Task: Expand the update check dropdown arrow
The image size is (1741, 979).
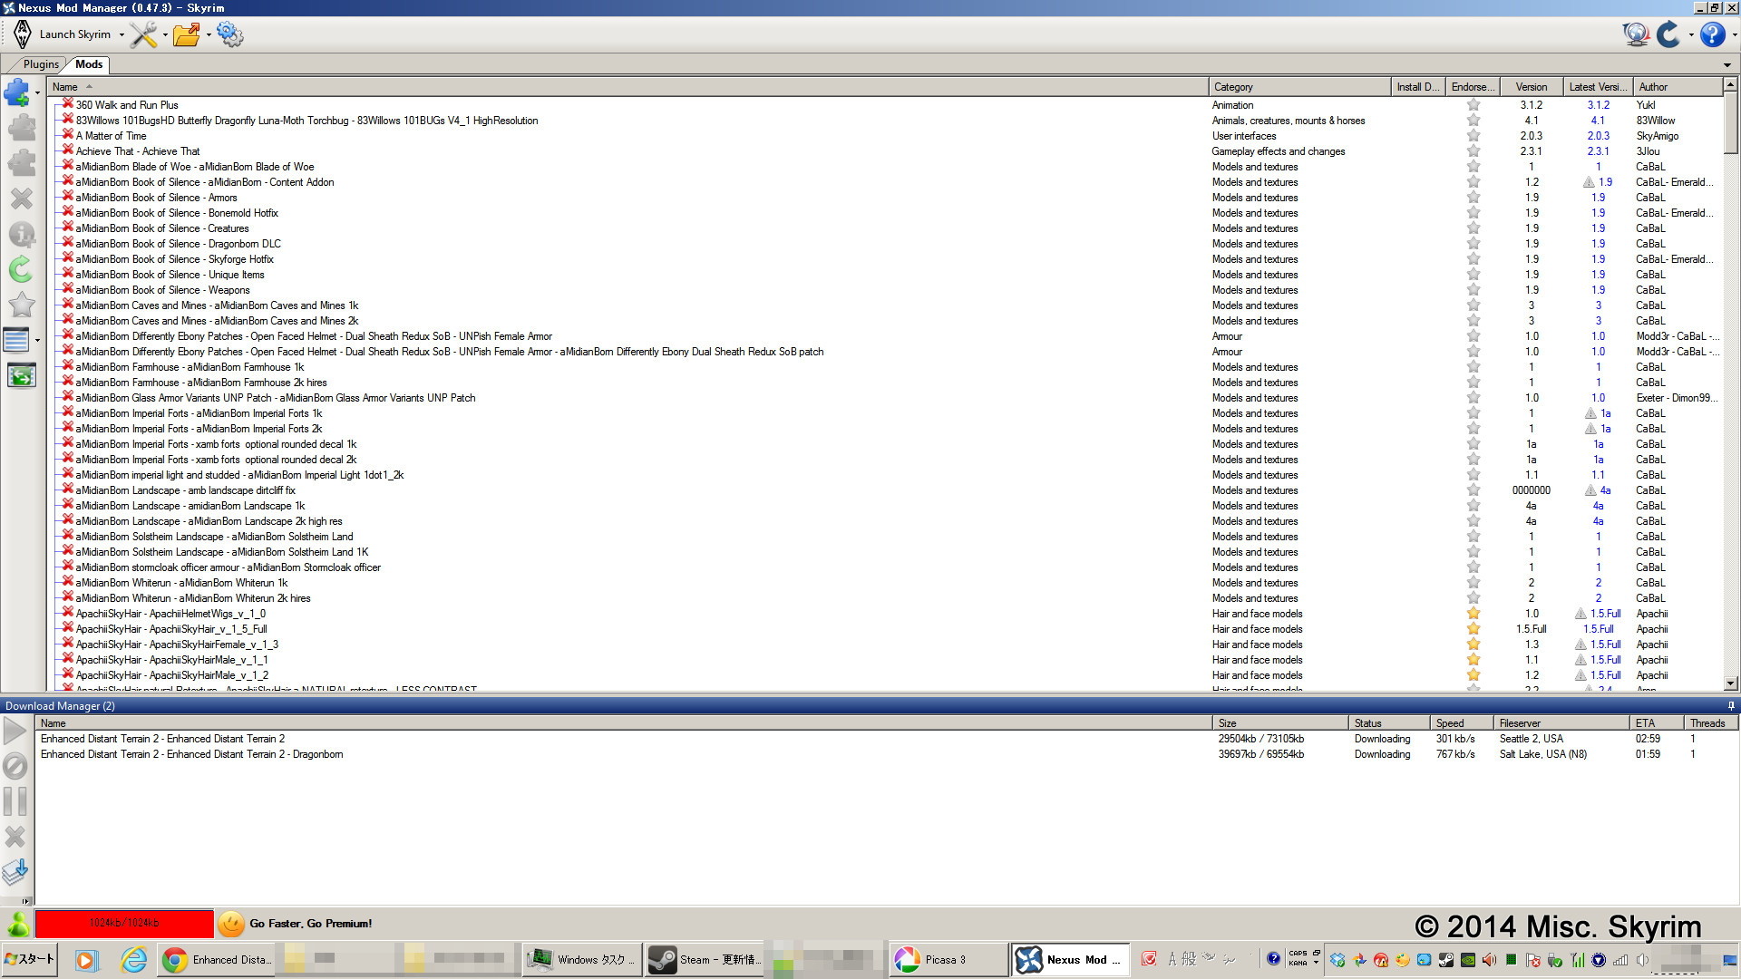Action: pyautogui.click(x=1691, y=35)
